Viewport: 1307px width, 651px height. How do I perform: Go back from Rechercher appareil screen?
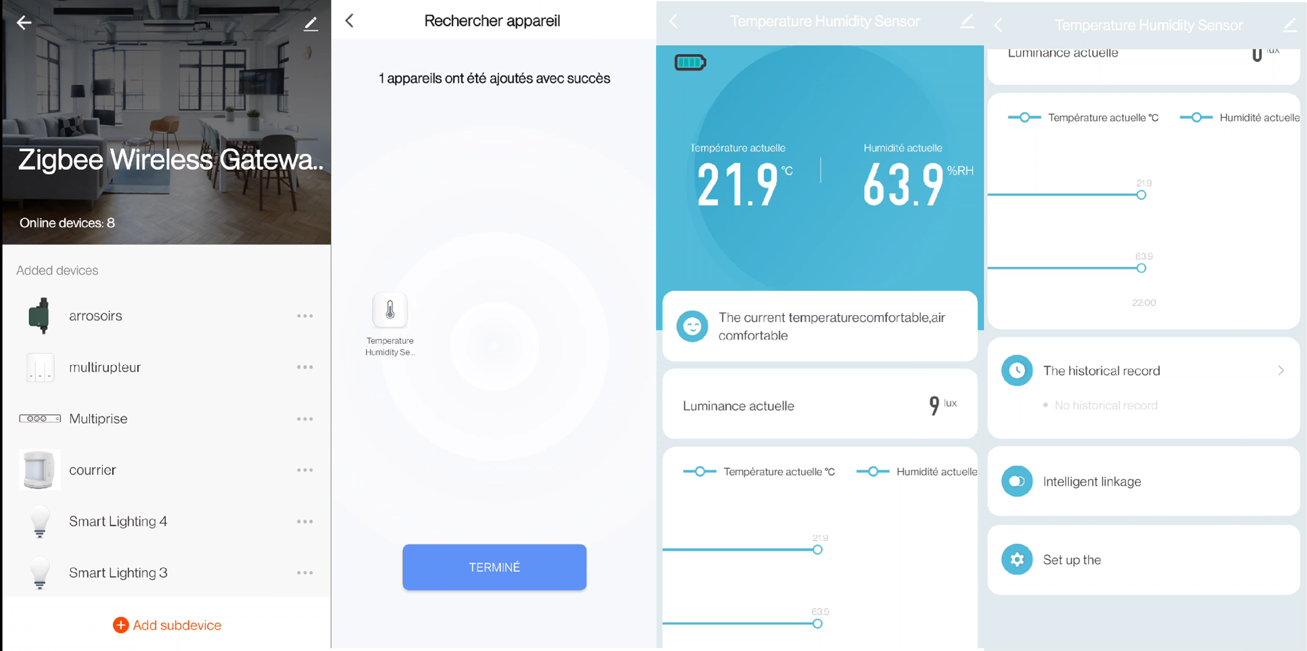[349, 21]
